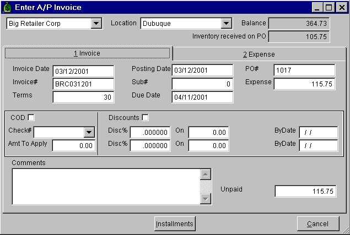Click the PO# field showing 1017
Viewport: 350px width, 235px height.
coord(304,70)
